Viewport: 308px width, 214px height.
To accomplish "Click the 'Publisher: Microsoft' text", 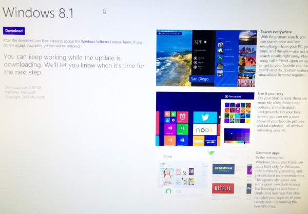I will [20, 92].
